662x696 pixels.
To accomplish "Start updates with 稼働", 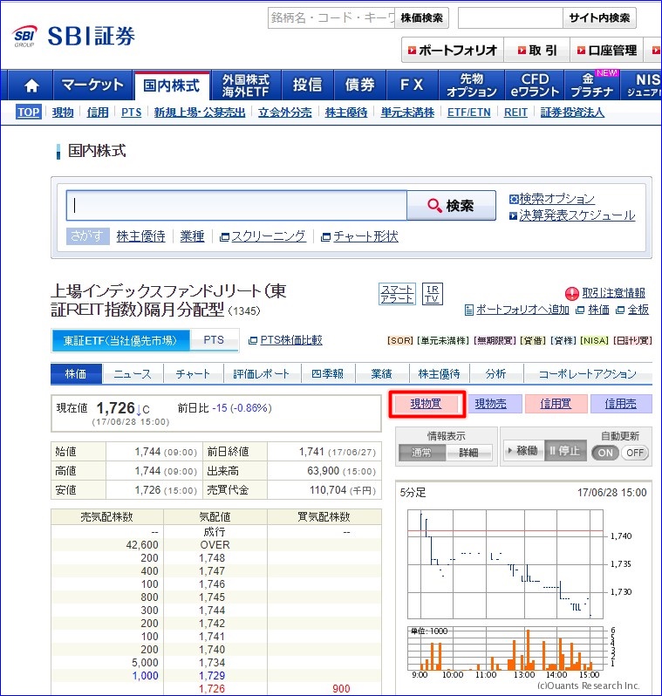I will pos(523,451).
